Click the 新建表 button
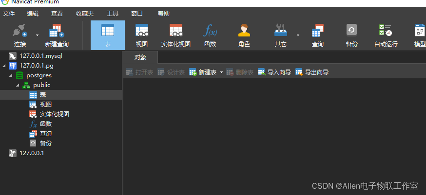The image size is (426, 195). 203,72
